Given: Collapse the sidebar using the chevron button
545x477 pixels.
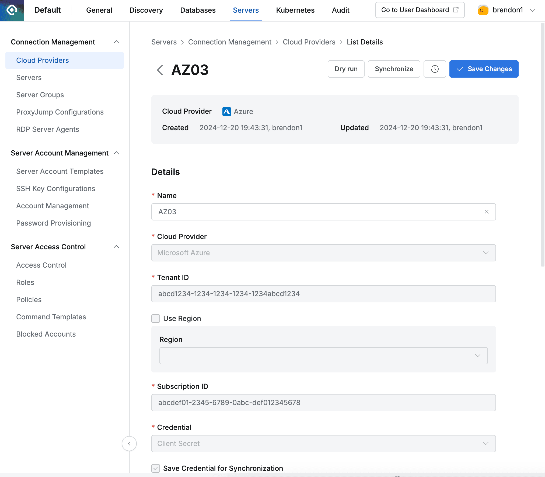Looking at the screenshot, I should point(129,444).
